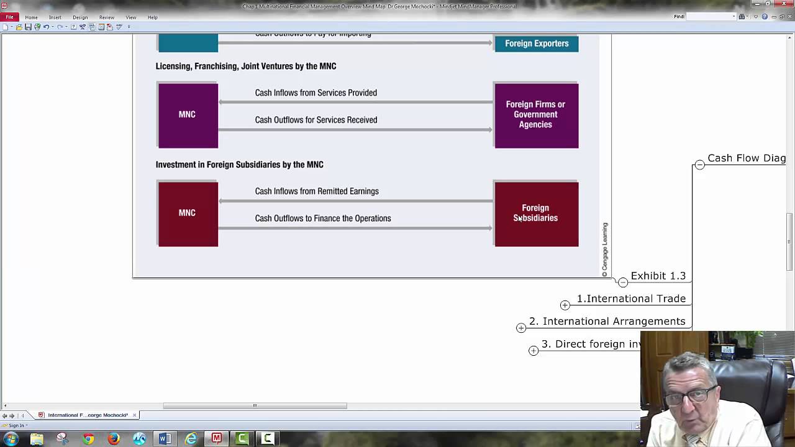The width and height of the screenshot is (795, 447).
Task: Open File Explorer from the taskbar
Action: click(37, 439)
